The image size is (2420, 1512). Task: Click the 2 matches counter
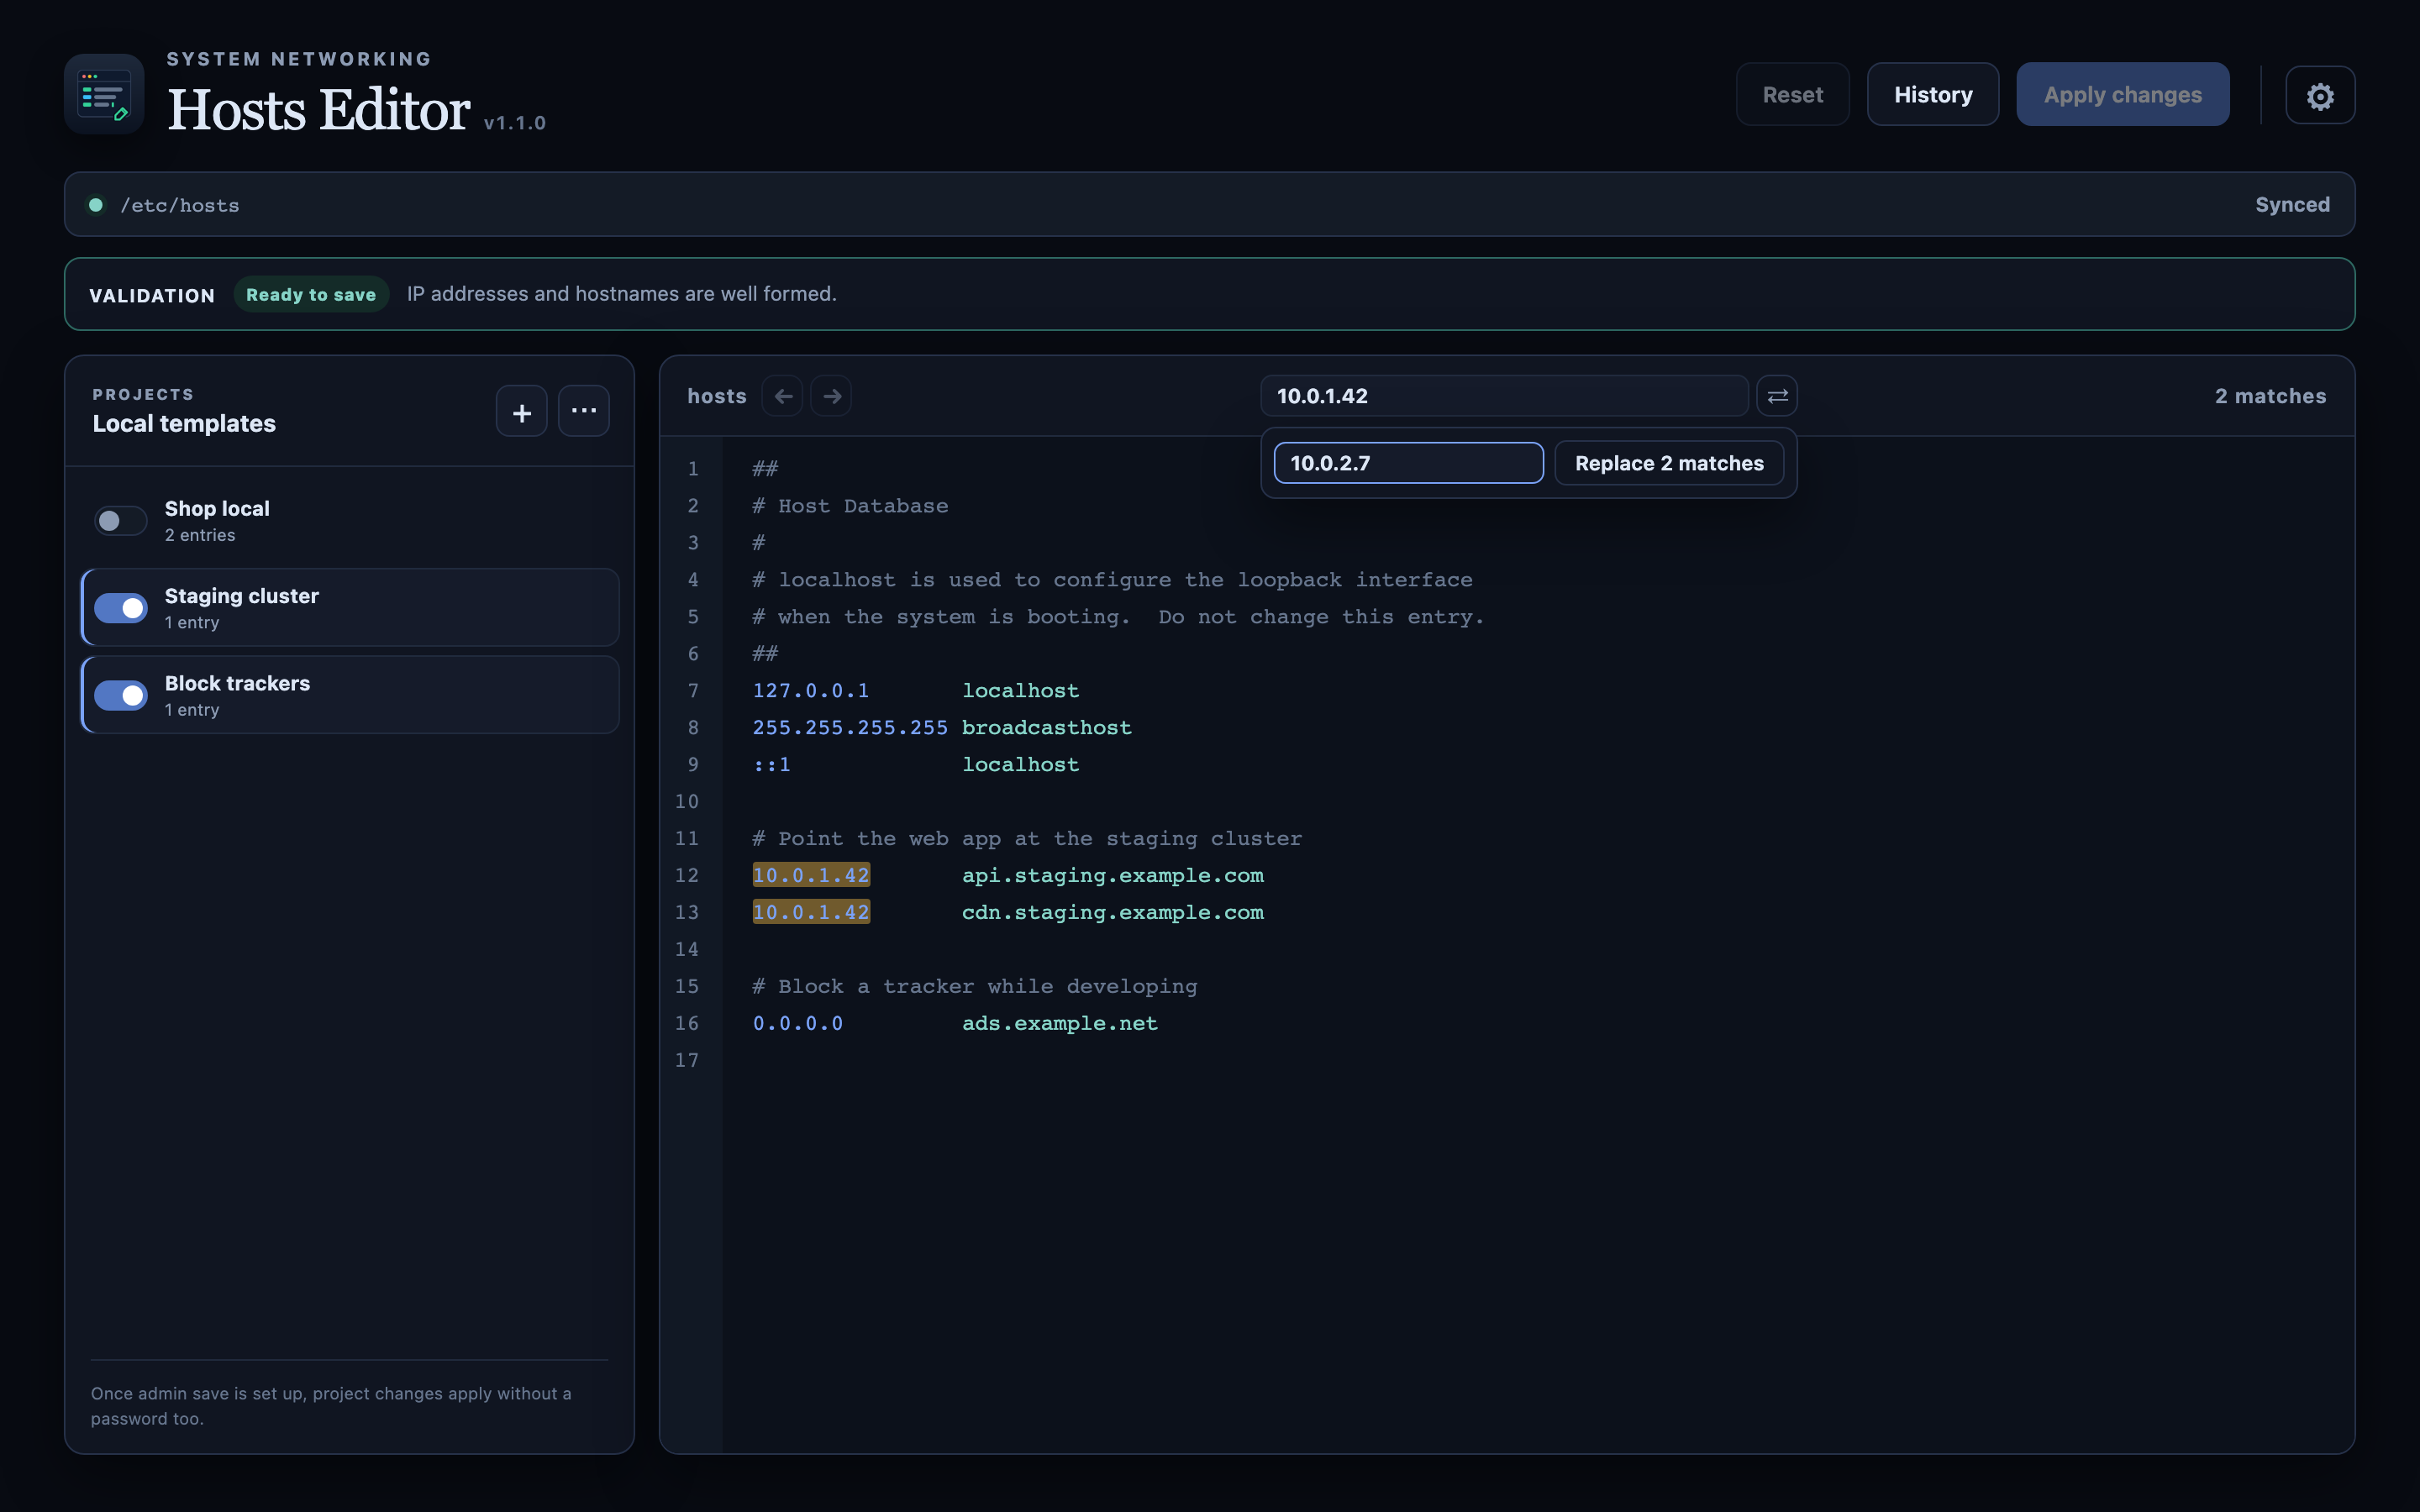coord(2270,396)
